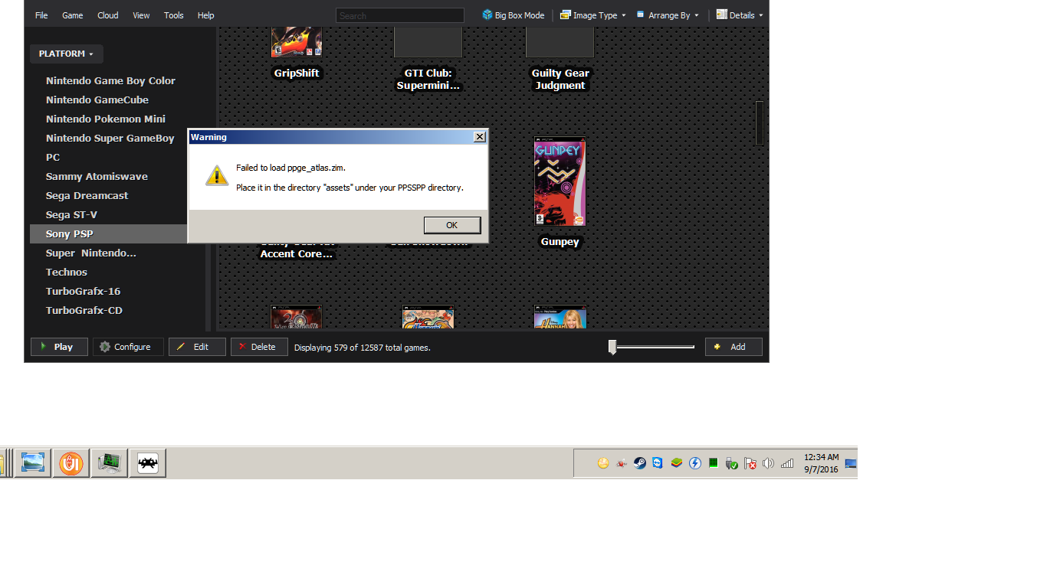Select the Hannah Montana game cover
This screenshot has width=1047, height=588.
click(560, 317)
